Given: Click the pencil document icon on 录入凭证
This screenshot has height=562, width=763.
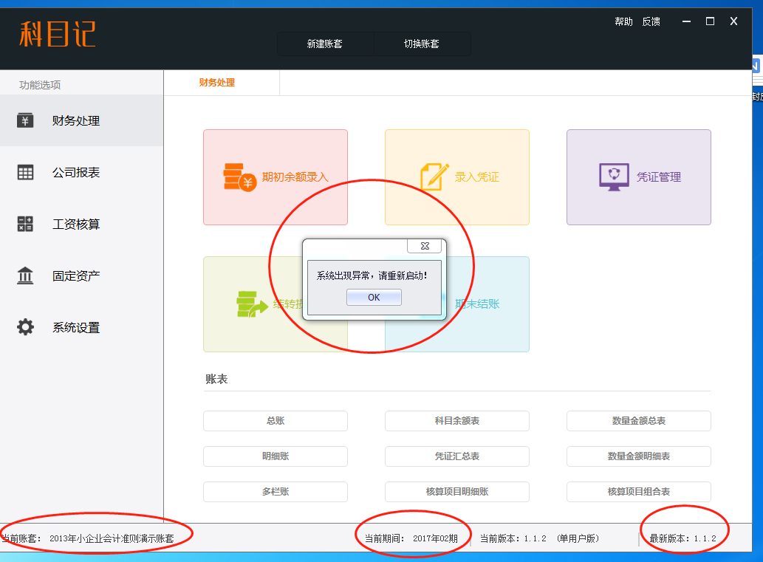Looking at the screenshot, I should point(434,177).
